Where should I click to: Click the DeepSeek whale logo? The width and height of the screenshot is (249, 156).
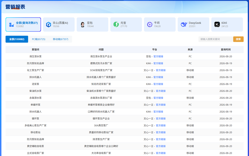click(184, 24)
